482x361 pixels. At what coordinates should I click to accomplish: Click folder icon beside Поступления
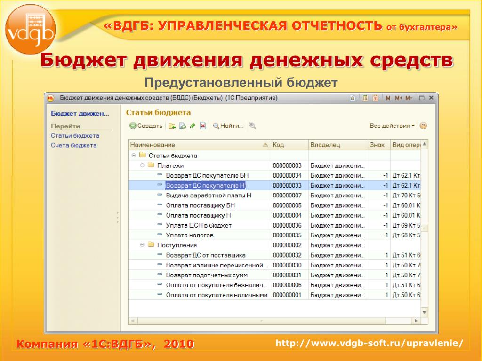[151, 244]
